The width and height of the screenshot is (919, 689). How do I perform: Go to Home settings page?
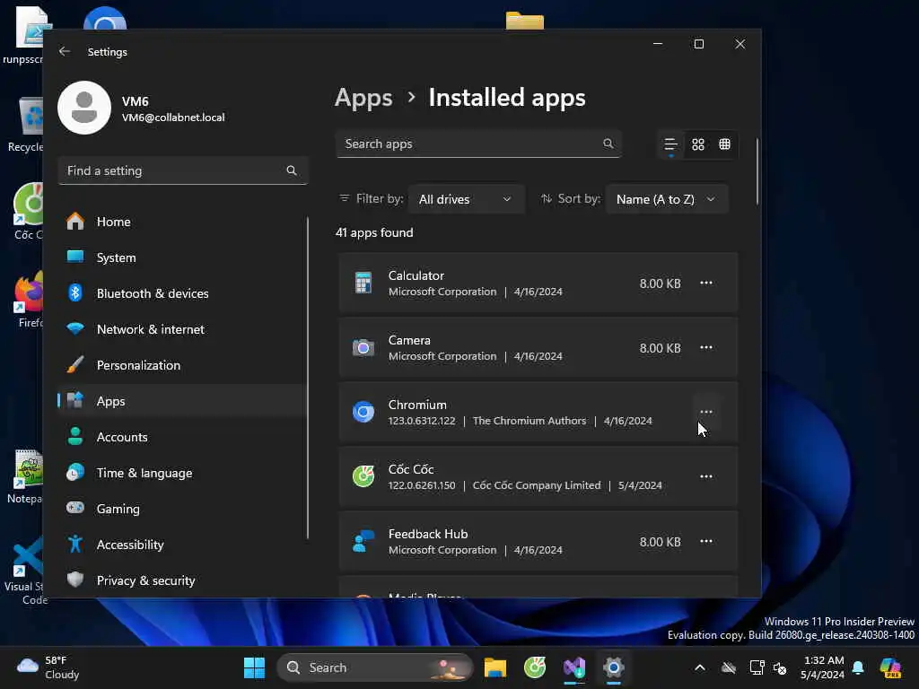click(181, 222)
